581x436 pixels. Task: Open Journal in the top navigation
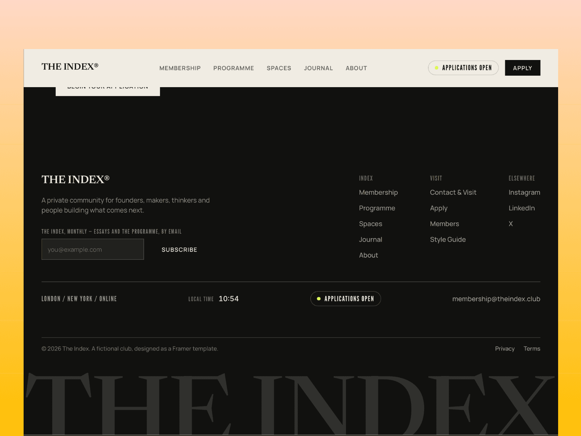(318, 68)
